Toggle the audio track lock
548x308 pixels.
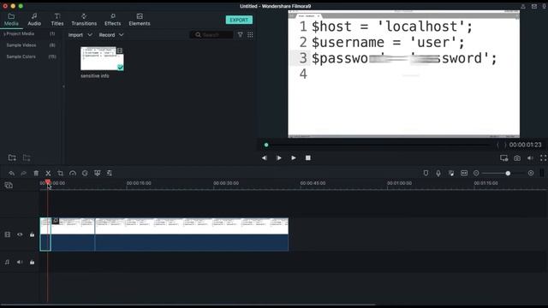click(x=33, y=263)
